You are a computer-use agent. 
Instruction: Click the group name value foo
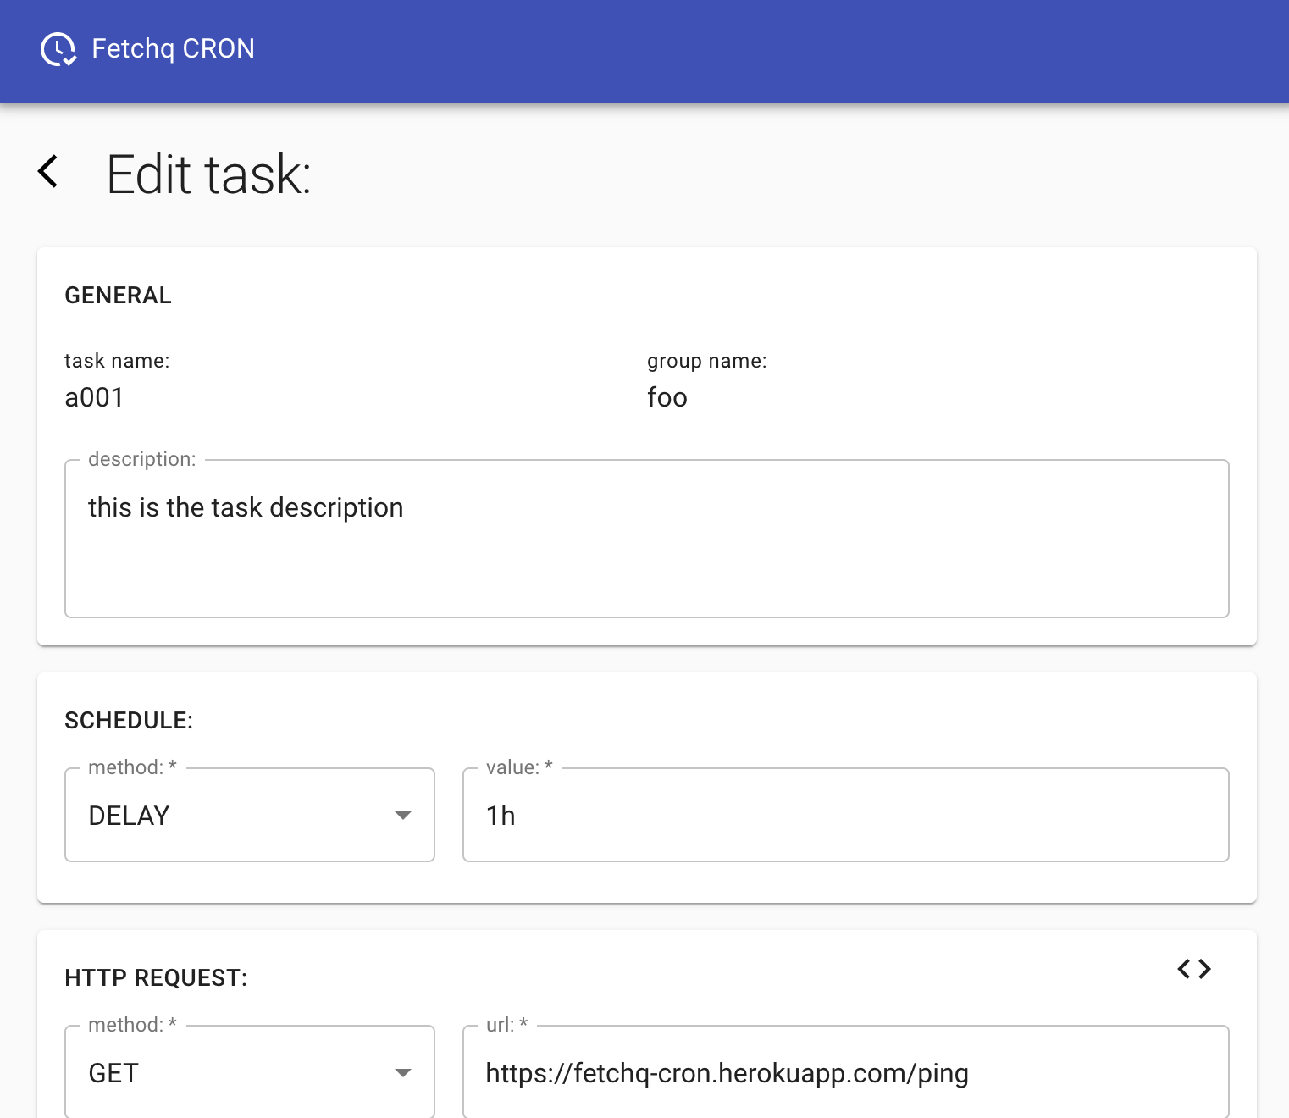[x=667, y=397]
